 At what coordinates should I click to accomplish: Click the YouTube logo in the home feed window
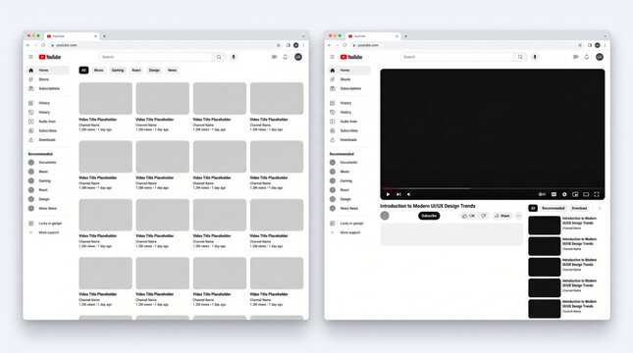[50, 57]
